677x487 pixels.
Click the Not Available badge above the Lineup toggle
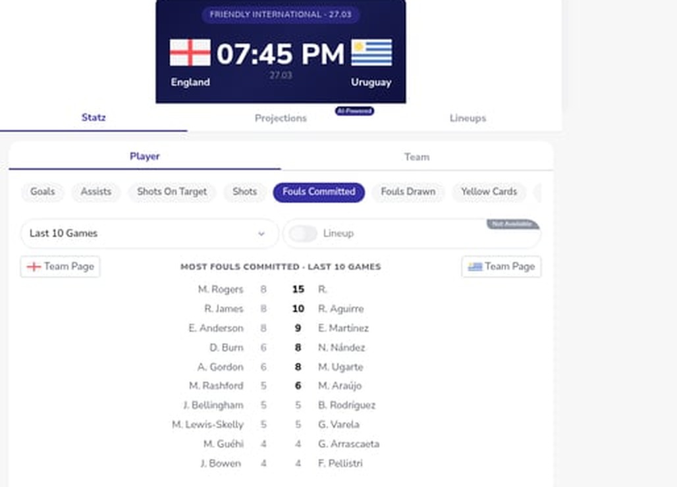pyautogui.click(x=513, y=224)
